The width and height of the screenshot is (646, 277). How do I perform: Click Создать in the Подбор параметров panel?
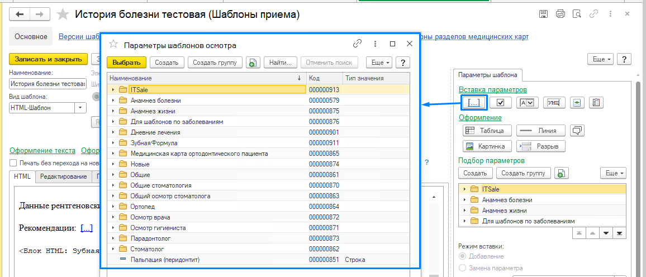pyautogui.click(x=476, y=173)
